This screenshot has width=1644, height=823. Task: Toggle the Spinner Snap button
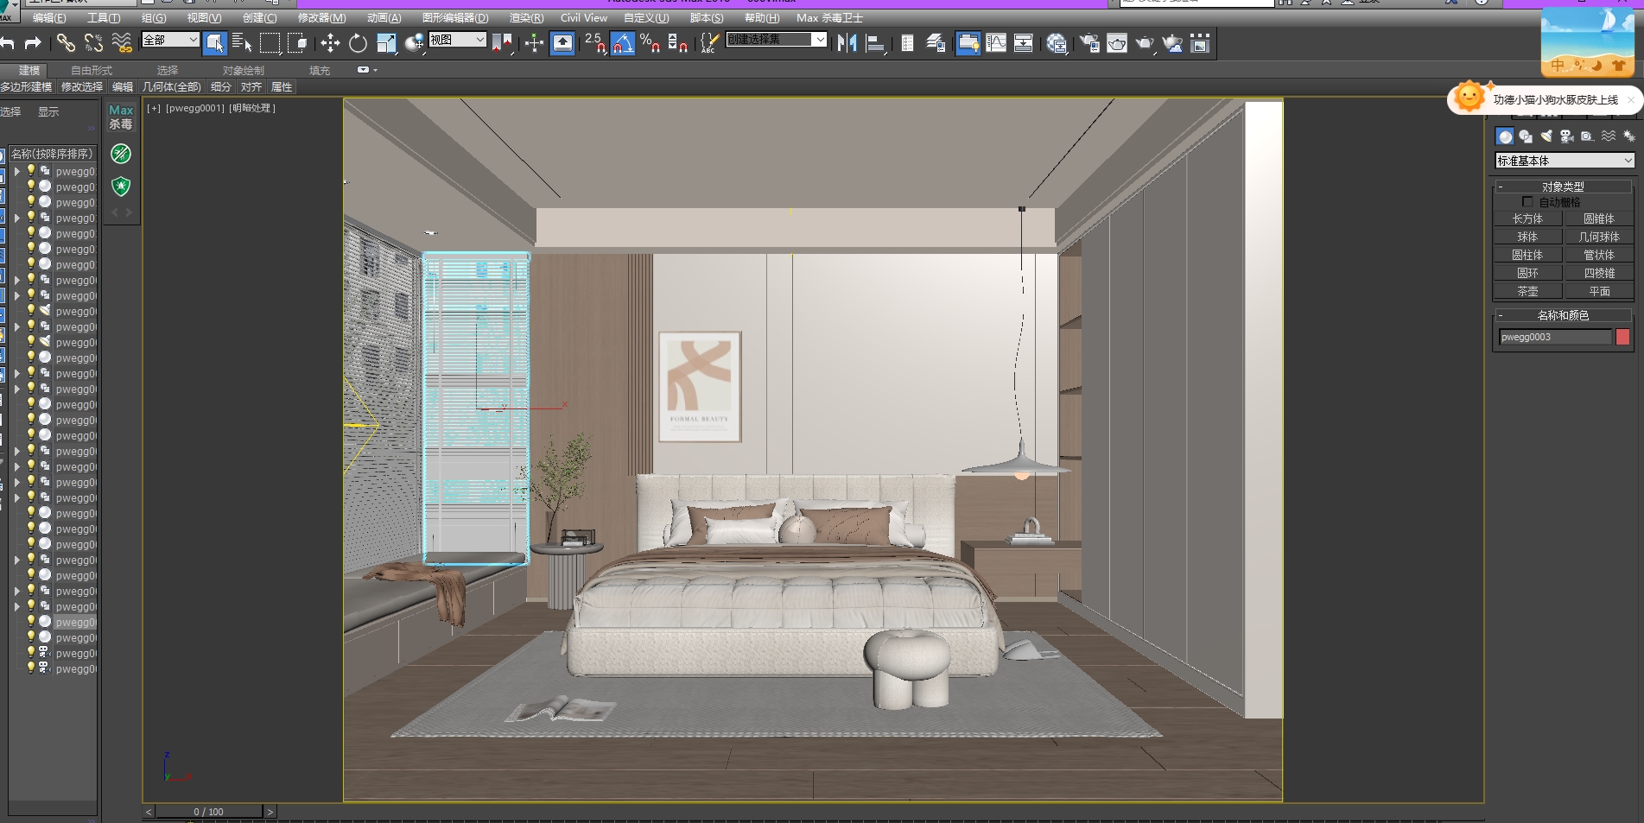tap(678, 43)
